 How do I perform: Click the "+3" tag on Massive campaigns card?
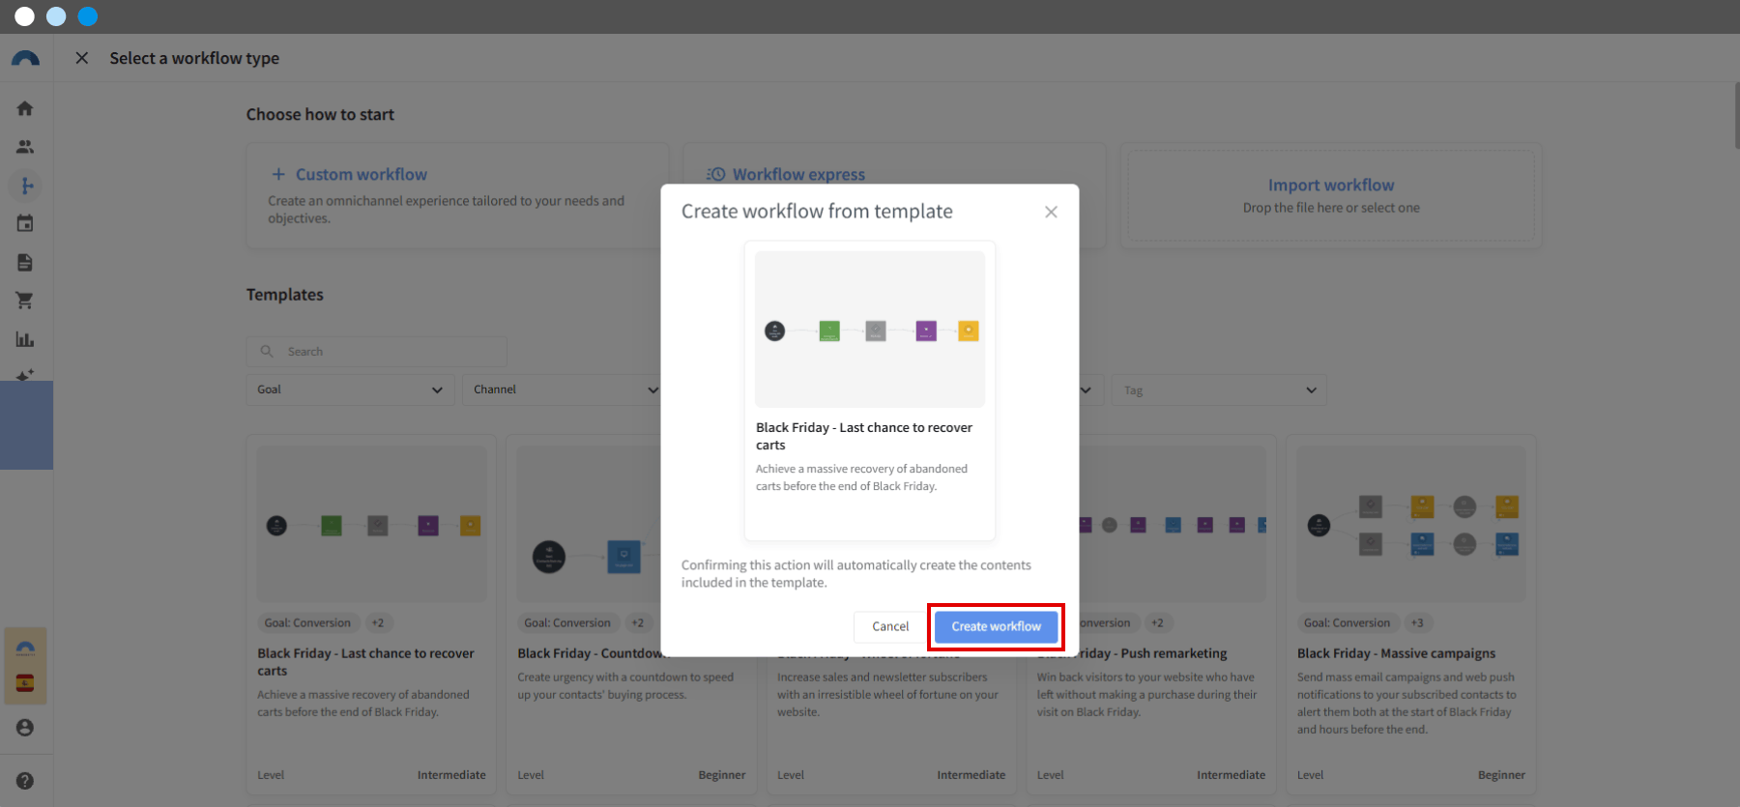[1417, 623]
